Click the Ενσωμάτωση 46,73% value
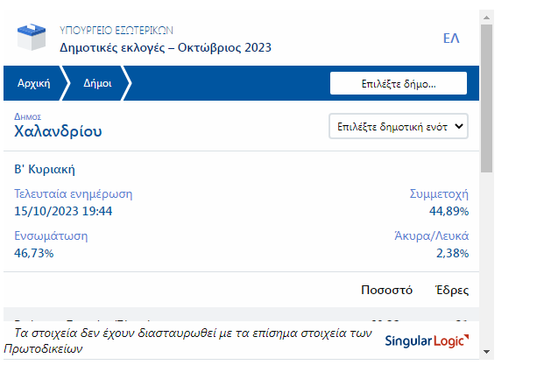The width and height of the screenshot is (551, 386). point(34,253)
